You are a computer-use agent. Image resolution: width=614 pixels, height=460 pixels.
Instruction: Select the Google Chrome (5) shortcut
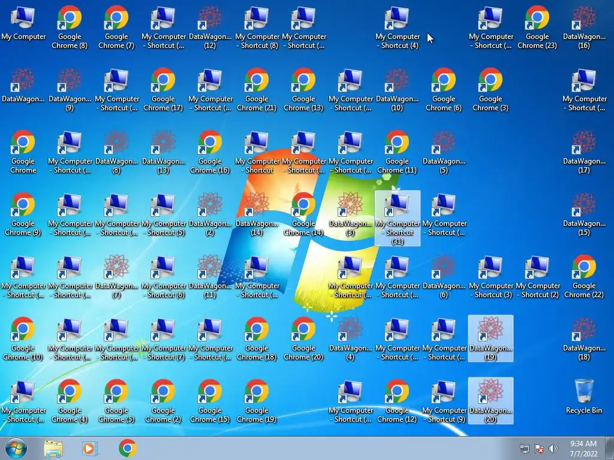[x=116, y=401]
